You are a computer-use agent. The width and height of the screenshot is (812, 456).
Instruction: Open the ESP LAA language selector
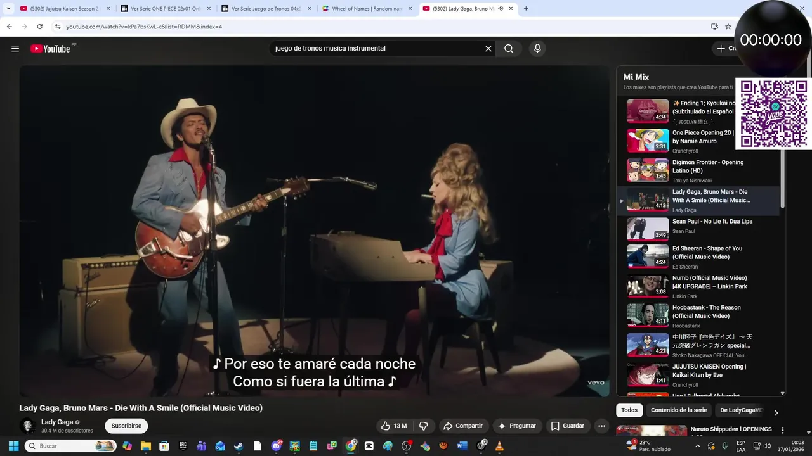pyautogui.click(x=741, y=446)
